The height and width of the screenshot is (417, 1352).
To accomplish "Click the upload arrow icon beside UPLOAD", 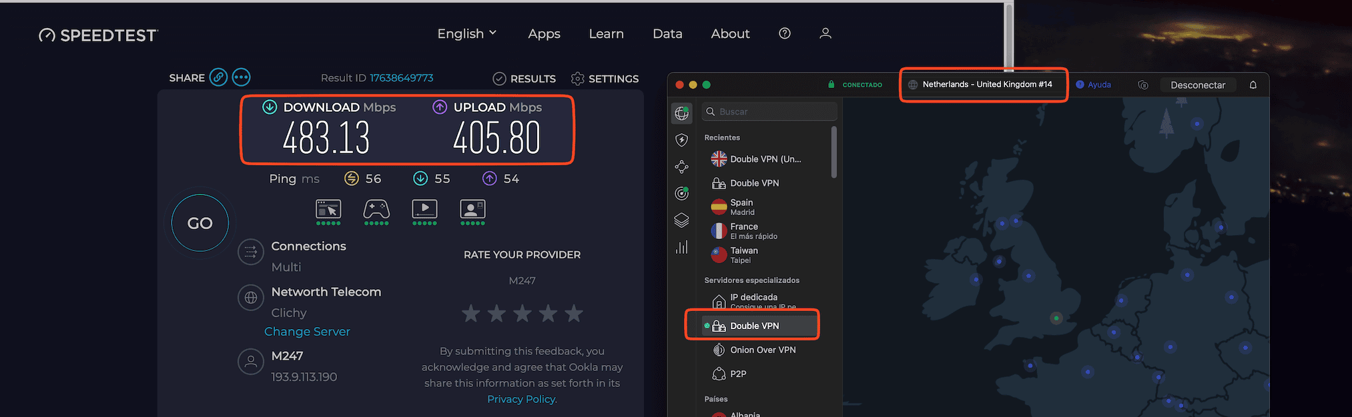I will tap(440, 107).
